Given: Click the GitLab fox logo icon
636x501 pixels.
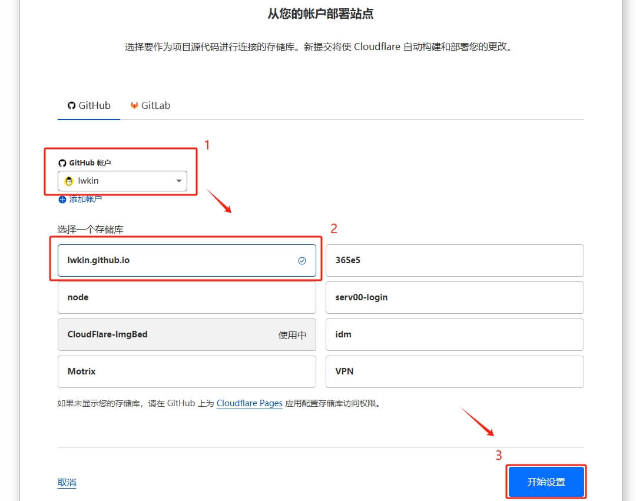Looking at the screenshot, I should point(134,106).
